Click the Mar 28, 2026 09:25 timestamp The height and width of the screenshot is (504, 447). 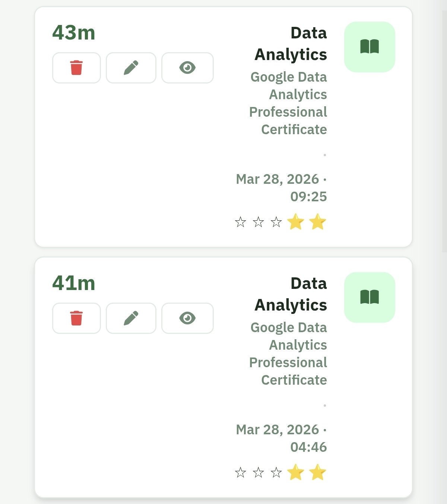pyautogui.click(x=282, y=188)
